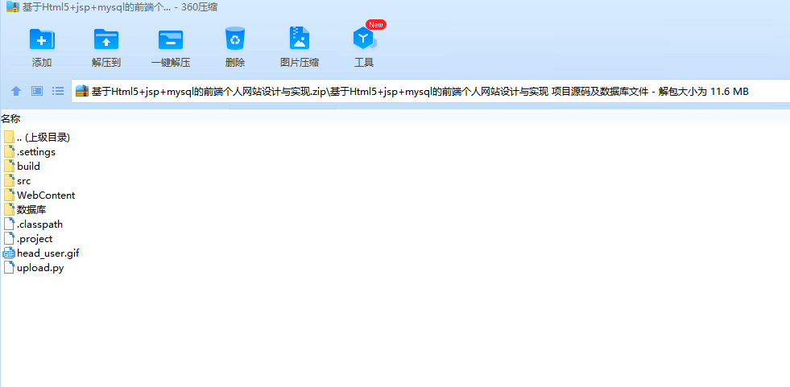Click the file icon beside .project

click(x=9, y=238)
